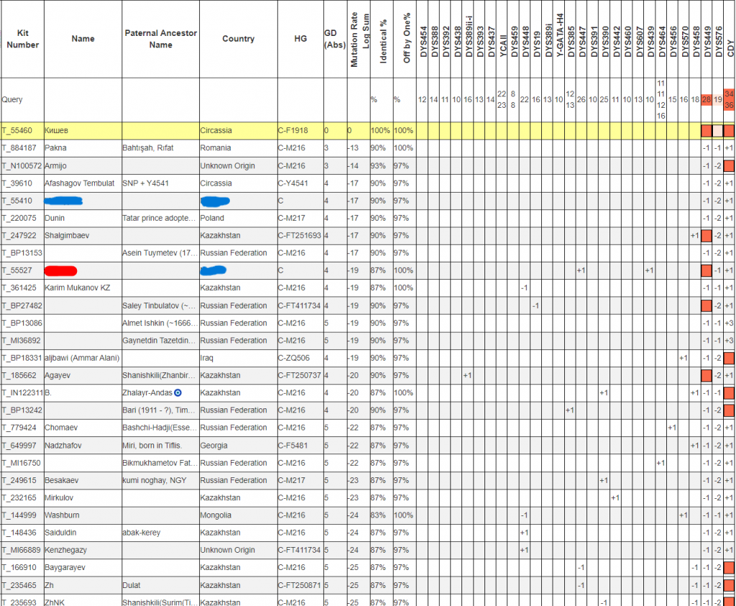Screen dimensions: 736x606
Task: Select the GD (Abs) column header
Action: 333,39
